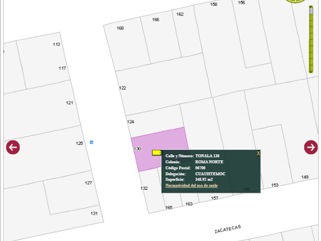Click the TONALA 130 address value
The width and height of the screenshot is (321, 241).
pyautogui.click(x=207, y=156)
